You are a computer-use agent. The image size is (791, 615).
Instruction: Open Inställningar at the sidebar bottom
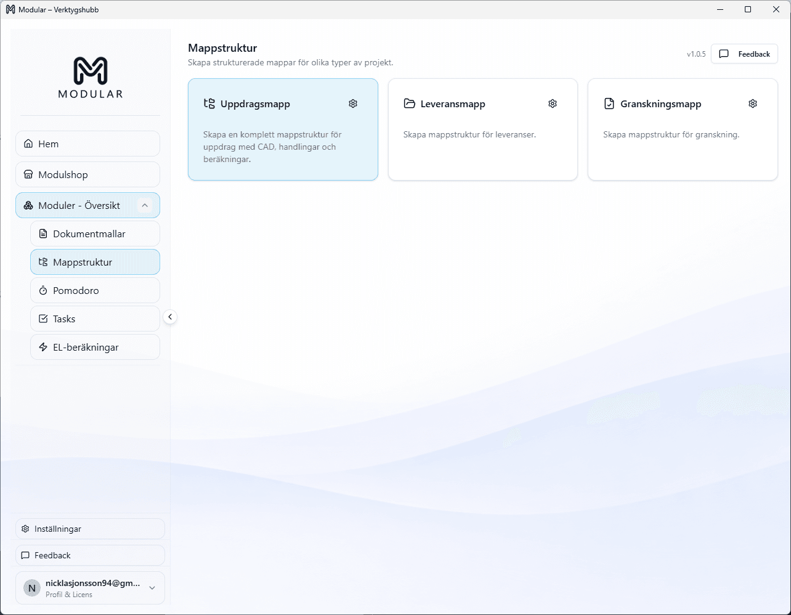(x=90, y=529)
